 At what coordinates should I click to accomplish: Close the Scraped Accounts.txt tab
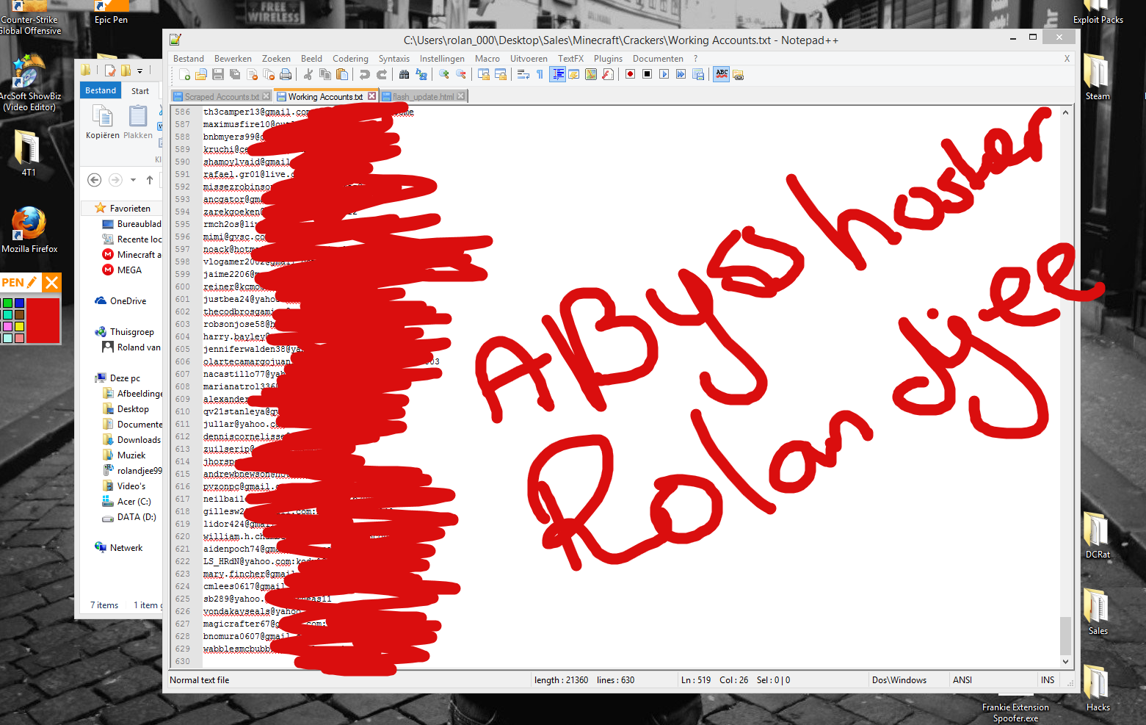(x=266, y=96)
